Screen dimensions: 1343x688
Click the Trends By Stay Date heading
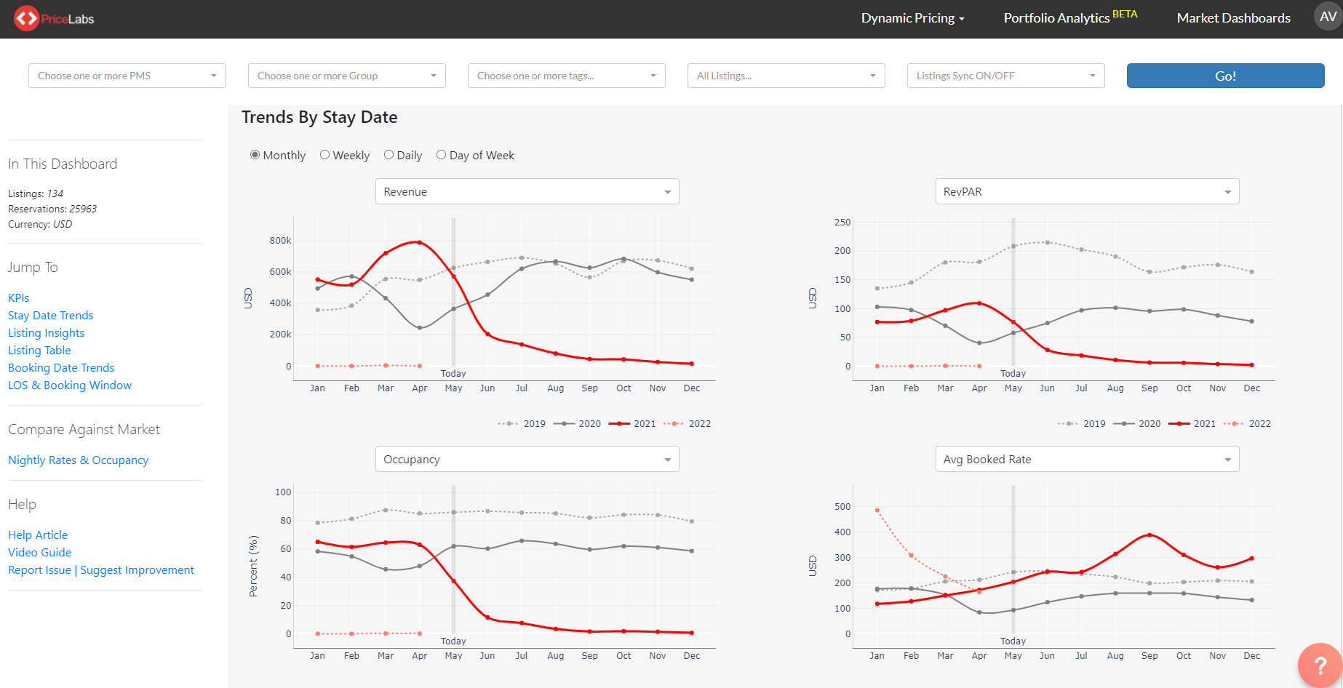click(x=319, y=117)
